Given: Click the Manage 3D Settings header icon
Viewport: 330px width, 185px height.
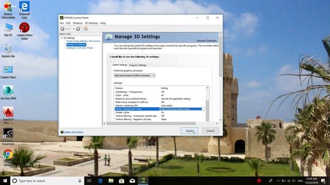Looking at the screenshot, I should [x=109, y=38].
